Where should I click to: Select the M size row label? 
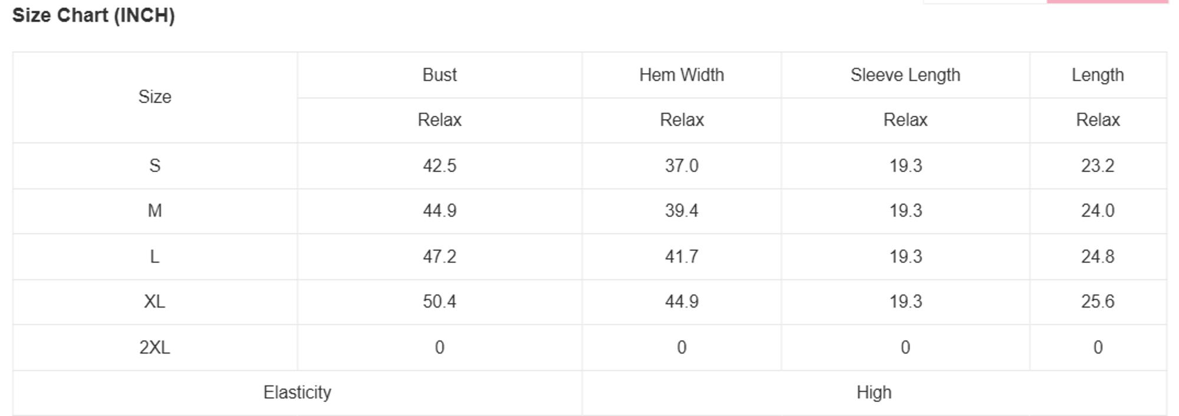tap(155, 210)
